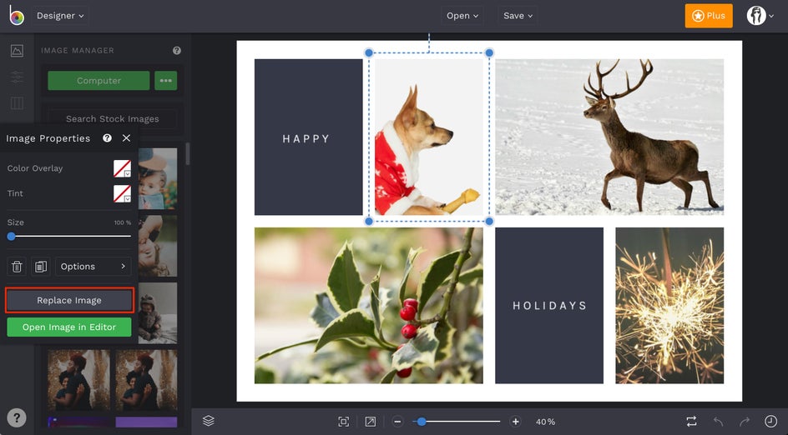
Task: Click the zoom slider handle
Action: pyautogui.click(x=422, y=422)
